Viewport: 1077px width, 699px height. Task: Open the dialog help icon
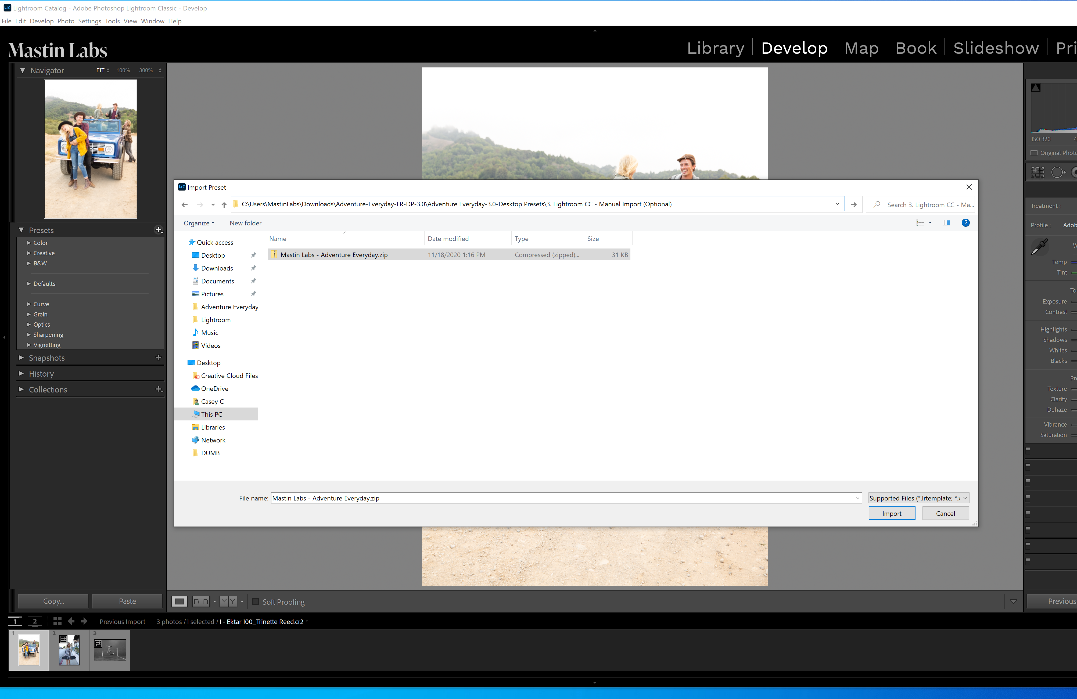tap(966, 223)
